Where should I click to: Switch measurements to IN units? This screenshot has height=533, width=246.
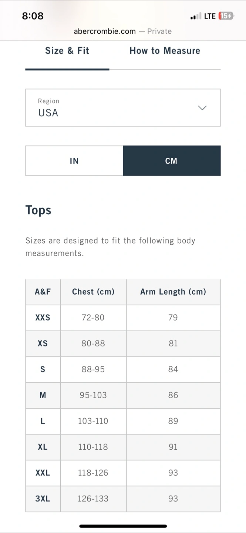click(x=74, y=161)
